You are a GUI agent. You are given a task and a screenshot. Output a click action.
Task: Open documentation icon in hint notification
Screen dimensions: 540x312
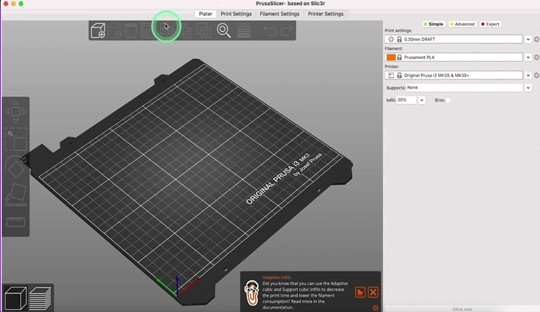pos(360,293)
